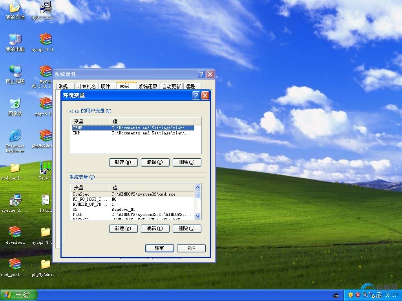Select the download archive icon

15,235
